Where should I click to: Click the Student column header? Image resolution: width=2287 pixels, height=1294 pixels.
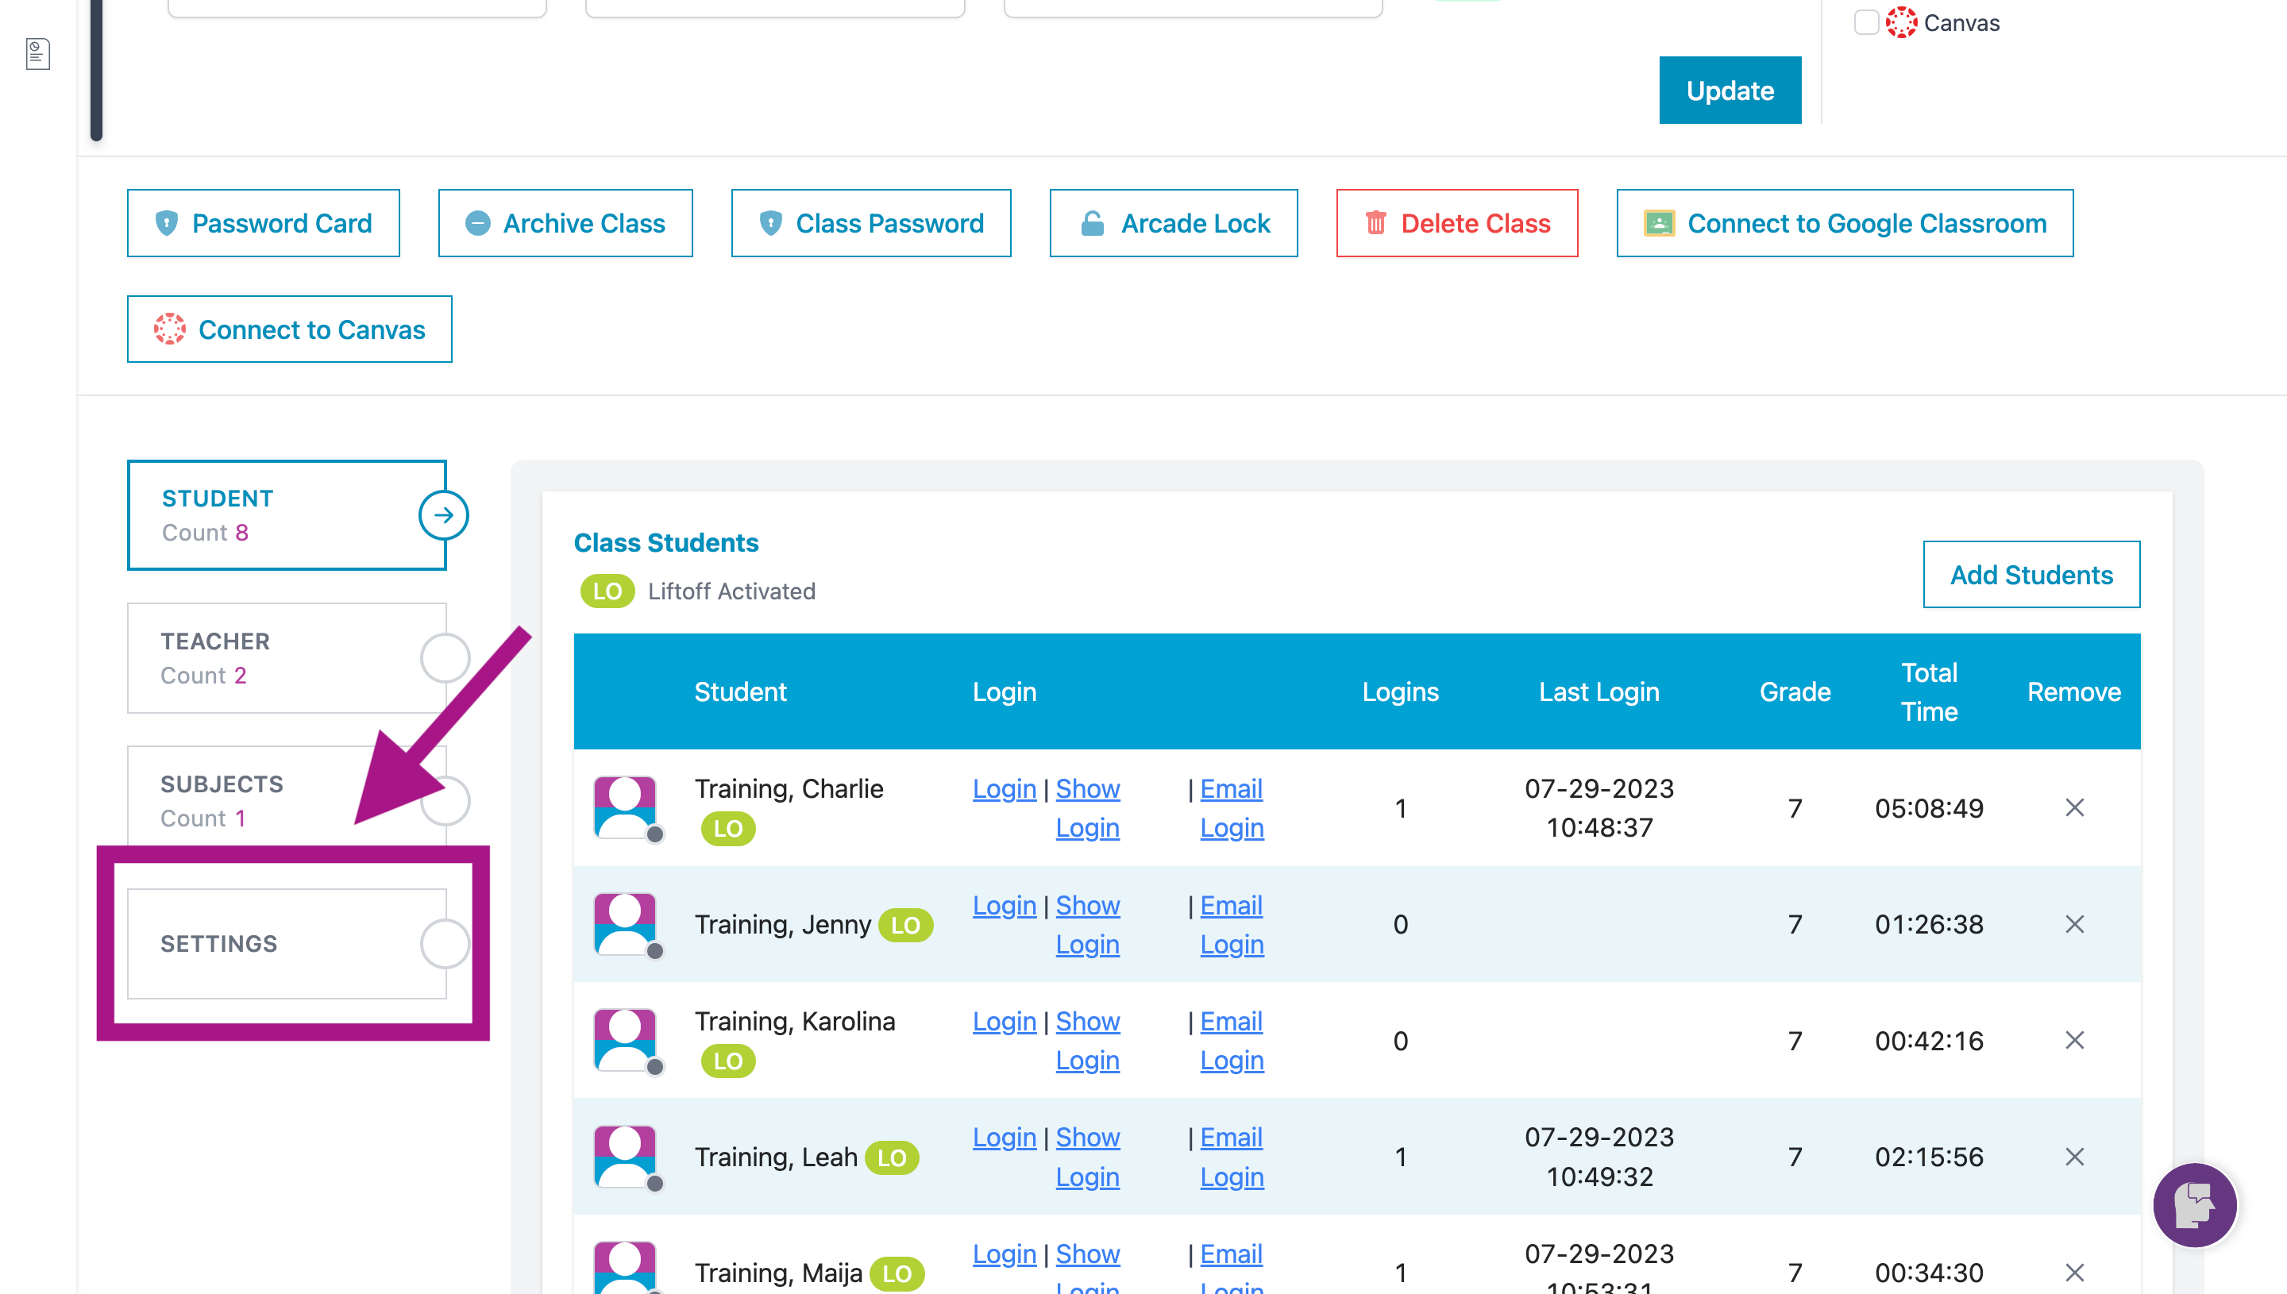tap(739, 691)
